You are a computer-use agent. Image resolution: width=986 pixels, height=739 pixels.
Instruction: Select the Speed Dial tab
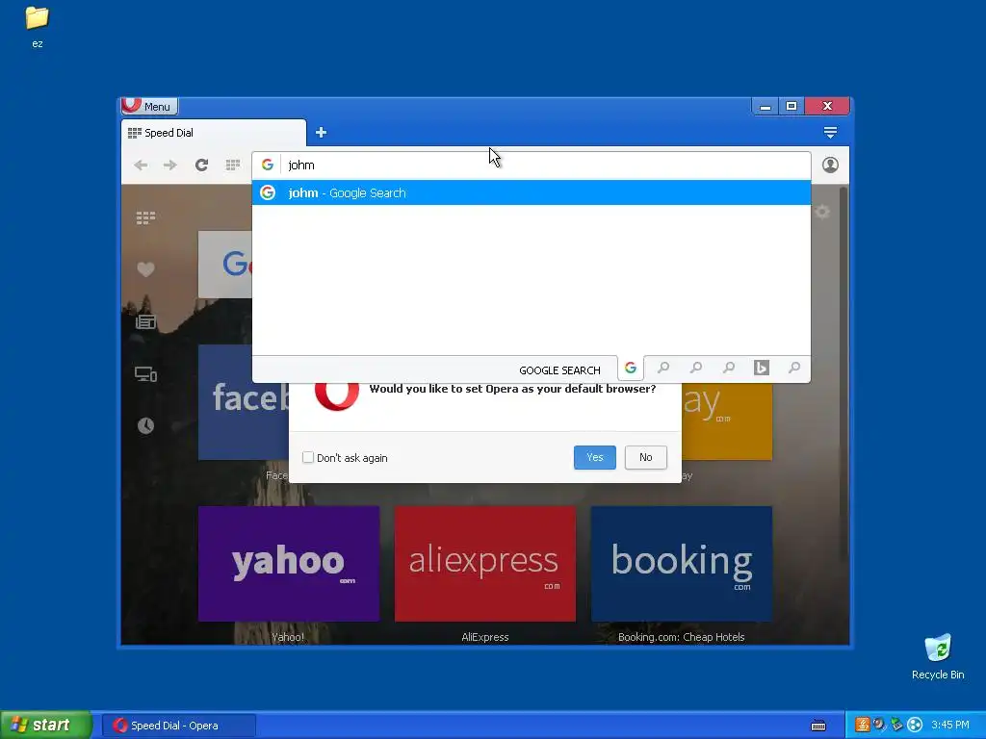[213, 133]
